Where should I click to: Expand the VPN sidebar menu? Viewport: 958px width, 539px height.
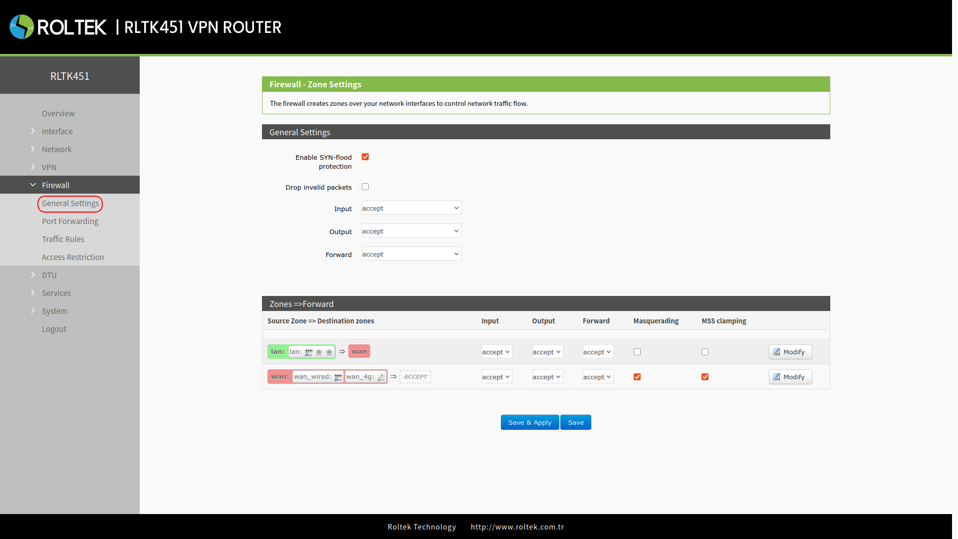49,167
